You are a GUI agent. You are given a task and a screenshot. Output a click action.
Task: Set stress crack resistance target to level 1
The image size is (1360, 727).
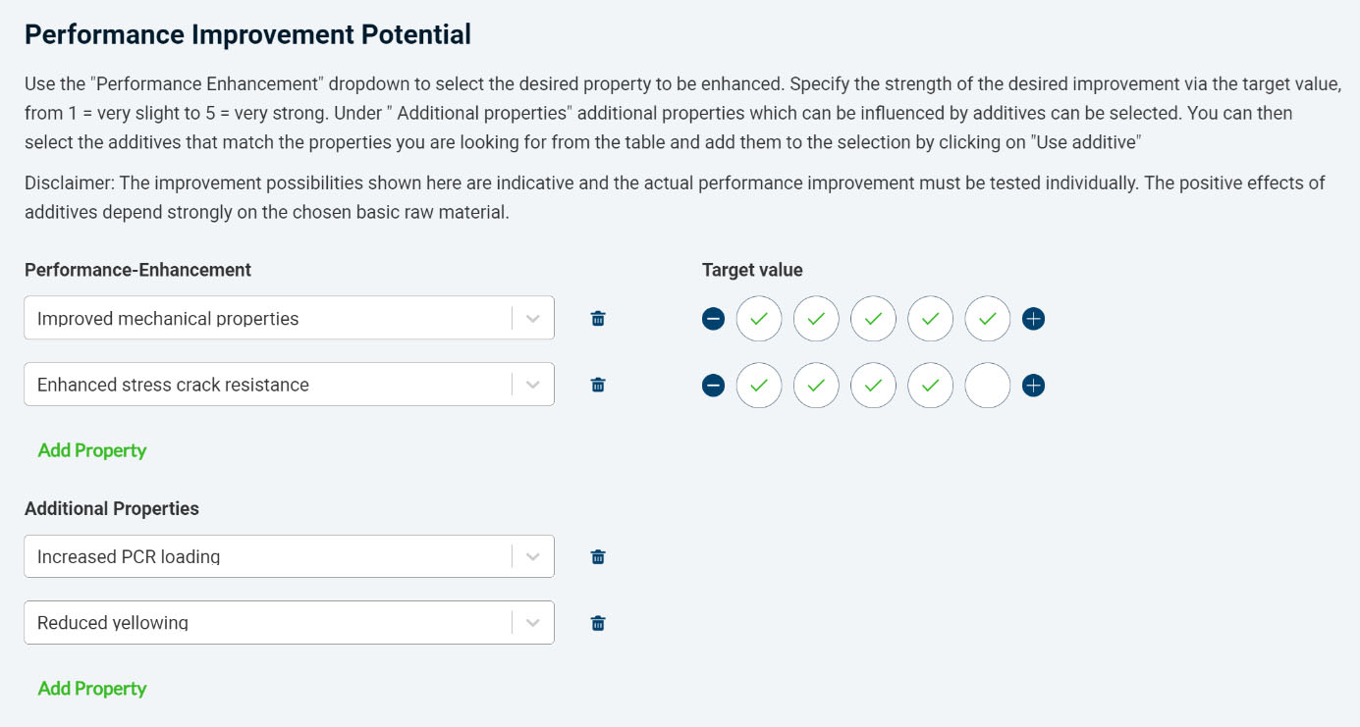(x=759, y=385)
